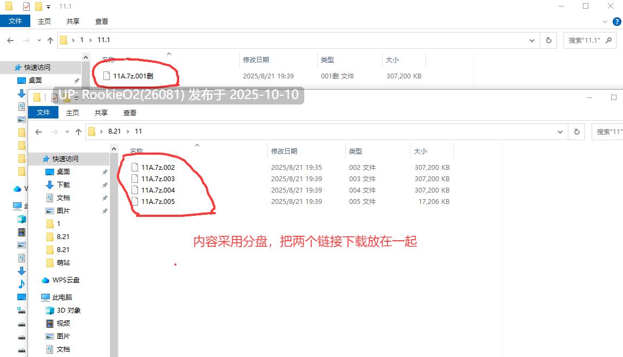Click Properties checkmark icon in 11 window title bar
Screen dimensions: 623x357
[55, 98]
